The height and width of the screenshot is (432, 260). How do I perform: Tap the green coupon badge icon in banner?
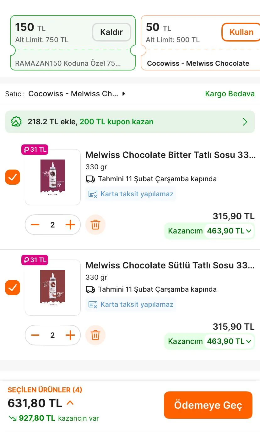[16, 122]
